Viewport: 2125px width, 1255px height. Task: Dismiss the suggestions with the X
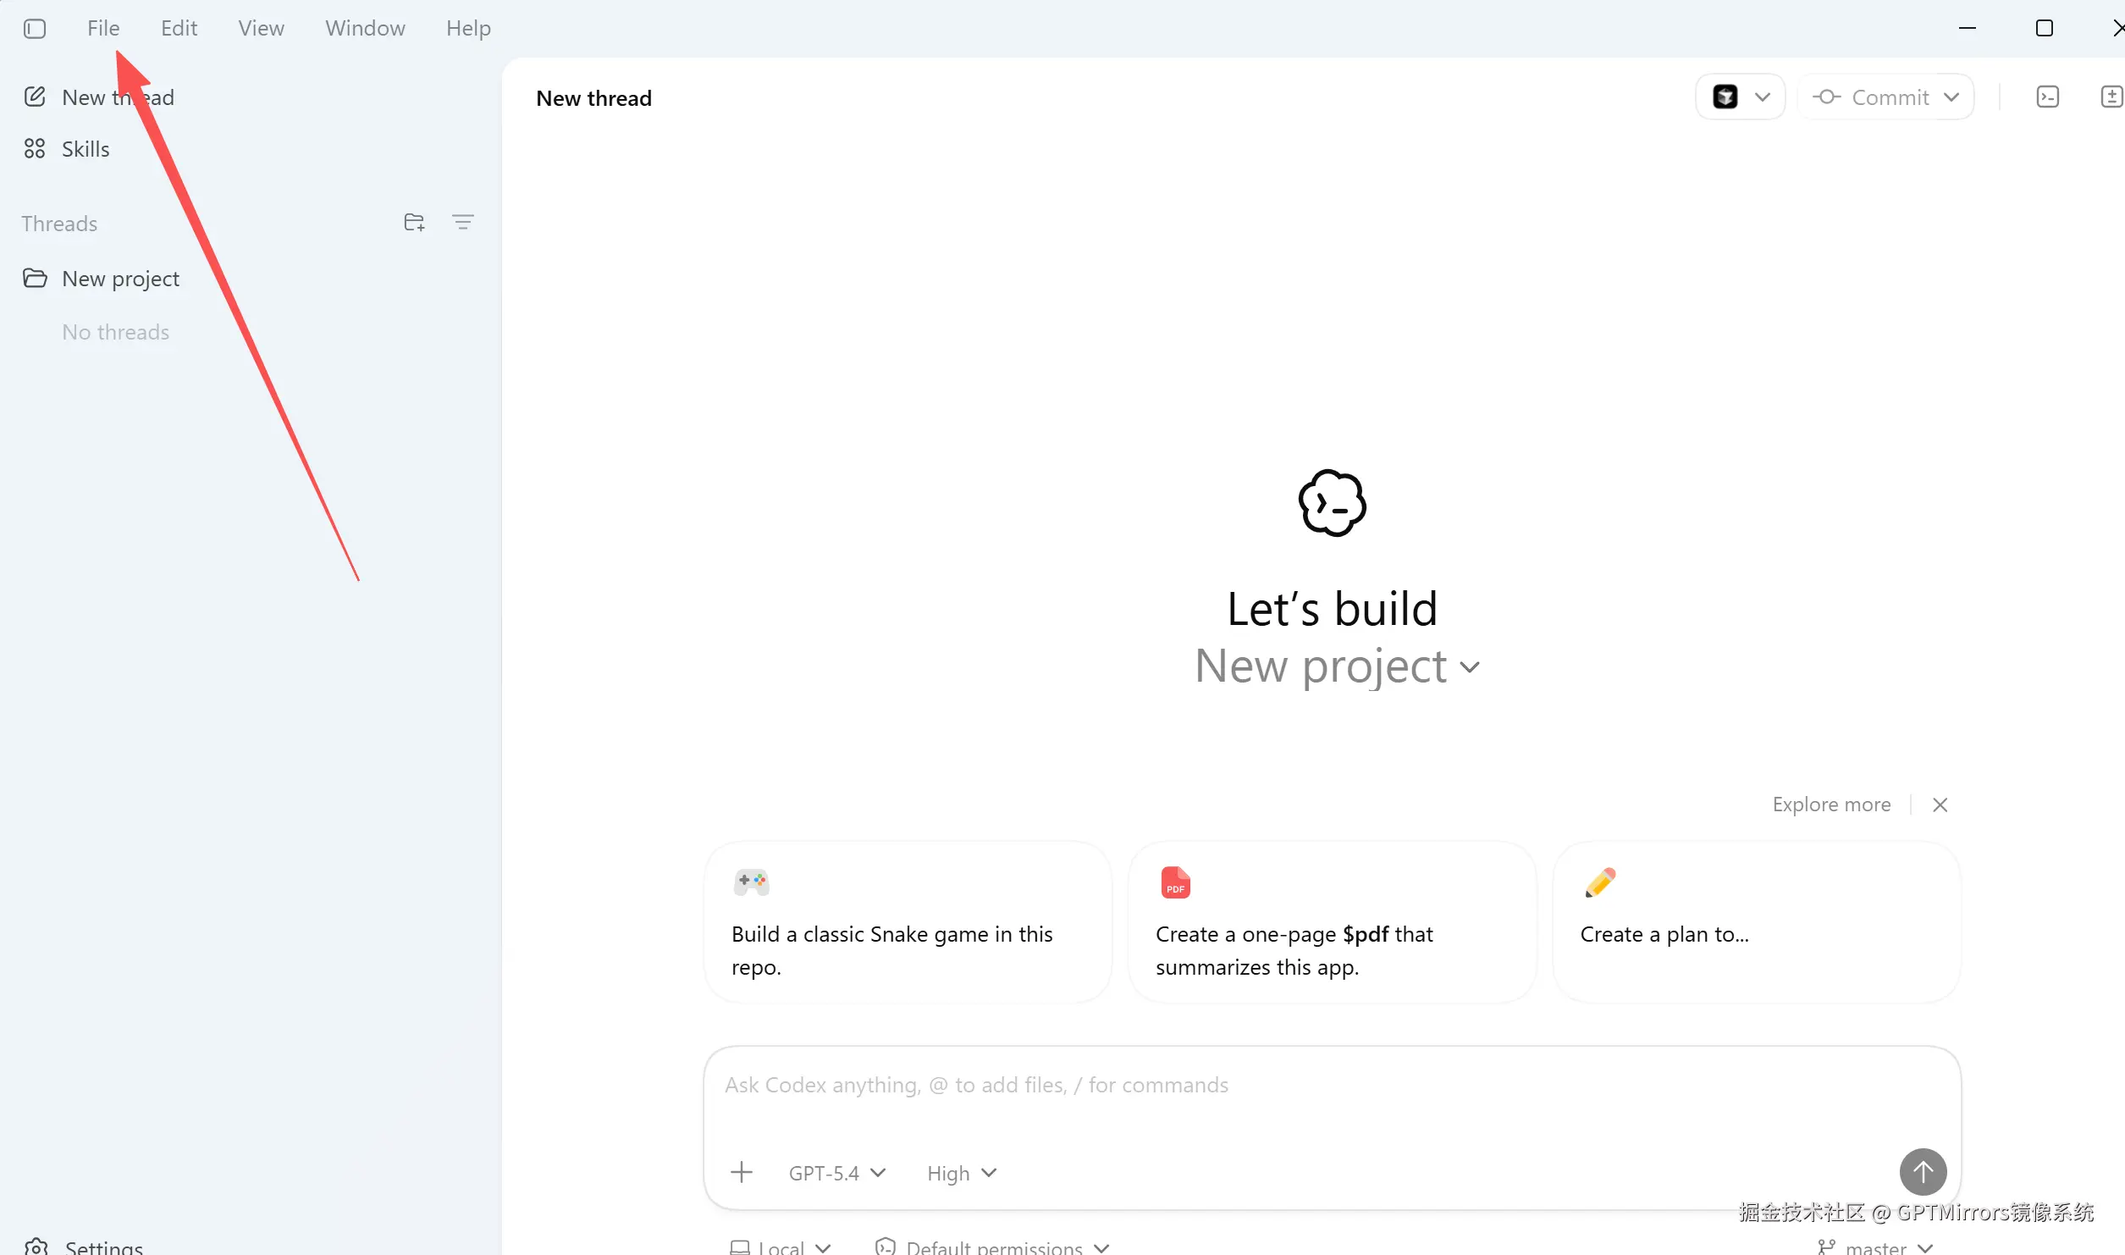tap(1940, 804)
